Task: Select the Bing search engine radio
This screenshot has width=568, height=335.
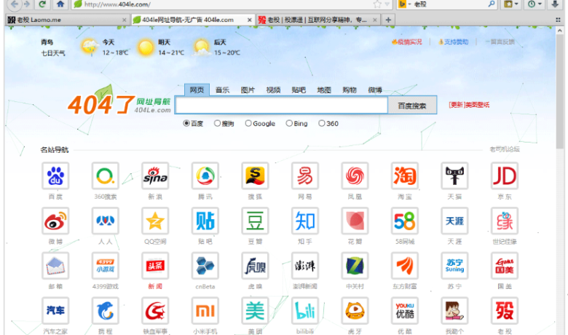Action: point(288,124)
